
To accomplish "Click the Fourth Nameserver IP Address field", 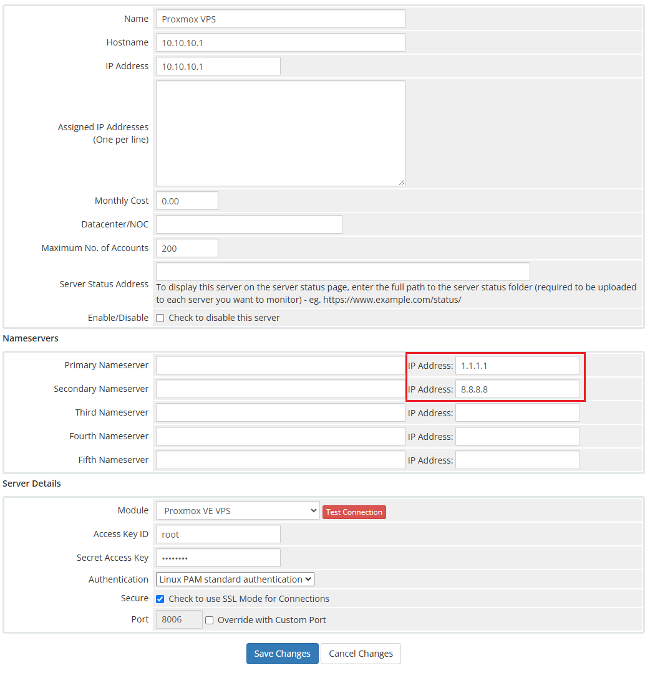I will tap(518, 436).
